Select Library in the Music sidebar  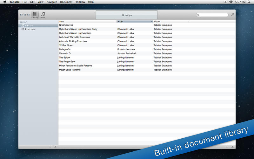29,25
